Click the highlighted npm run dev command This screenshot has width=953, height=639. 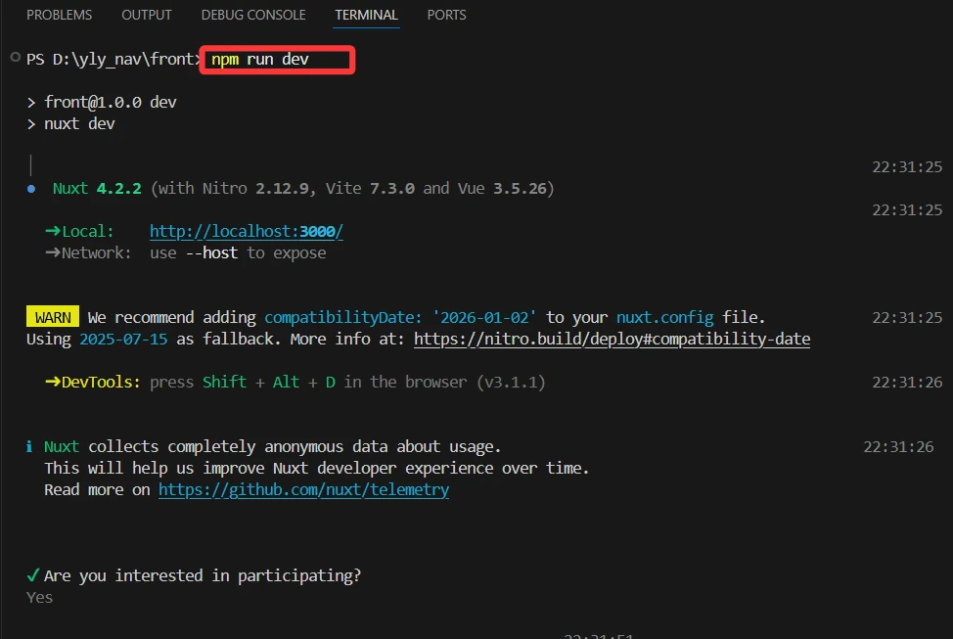260,60
